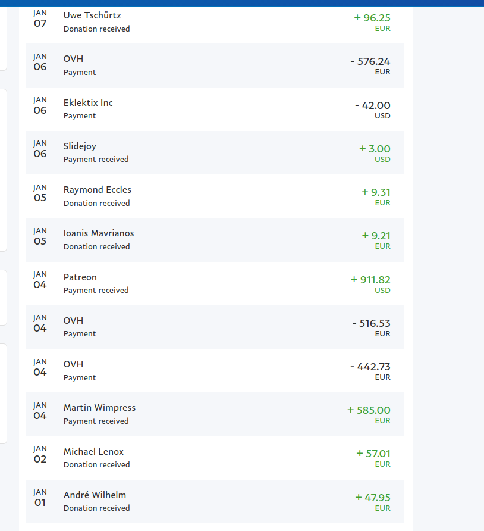Click the - 42.00 USD amount
Viewport: 484px width, 531px height.
pyautogui.click(x=373, y=110)
